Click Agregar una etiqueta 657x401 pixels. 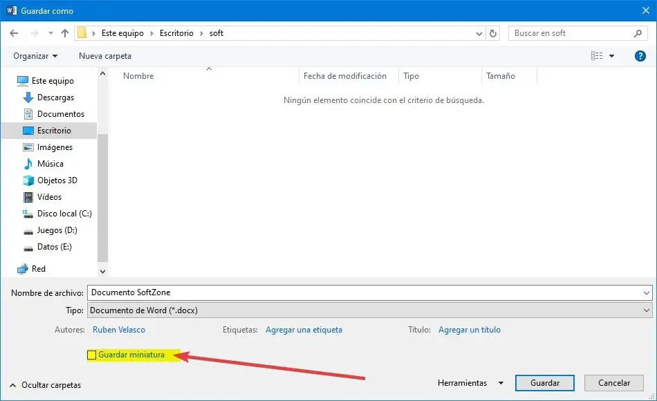pyautogui.click(x=304, y=330)
